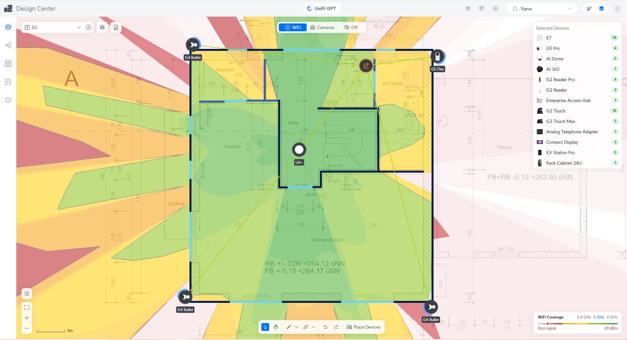Select G2 Reader Pro in device list

click(577, 80)
